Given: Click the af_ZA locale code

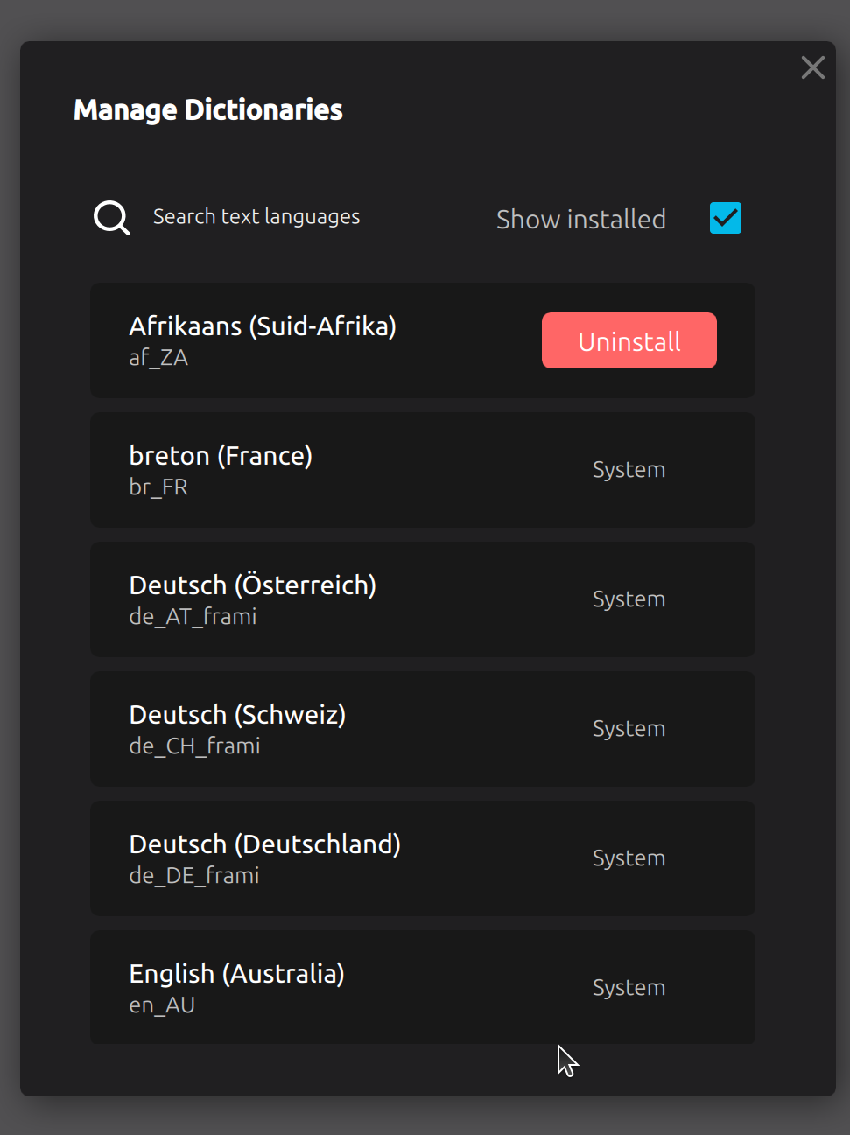Looking at the screenshot, I should pos(158,358).
